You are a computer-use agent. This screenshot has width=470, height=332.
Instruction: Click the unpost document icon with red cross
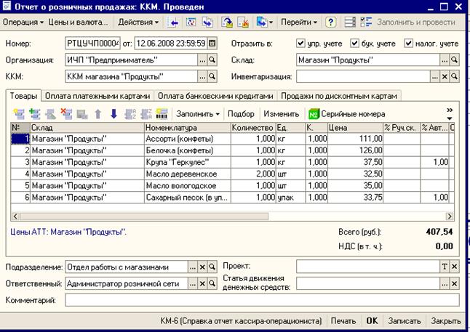(244, 23)
